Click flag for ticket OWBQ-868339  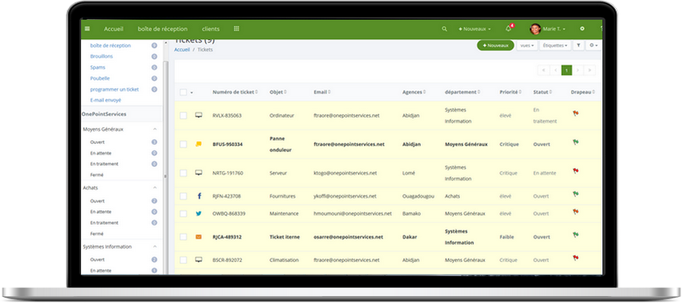tap(576, 211)
